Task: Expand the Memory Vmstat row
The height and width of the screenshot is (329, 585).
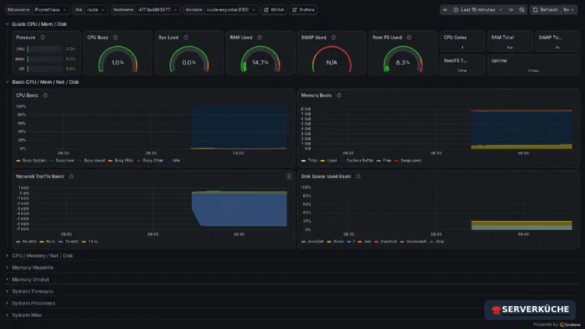Action: pyautogui.click(x=30, y=279)
